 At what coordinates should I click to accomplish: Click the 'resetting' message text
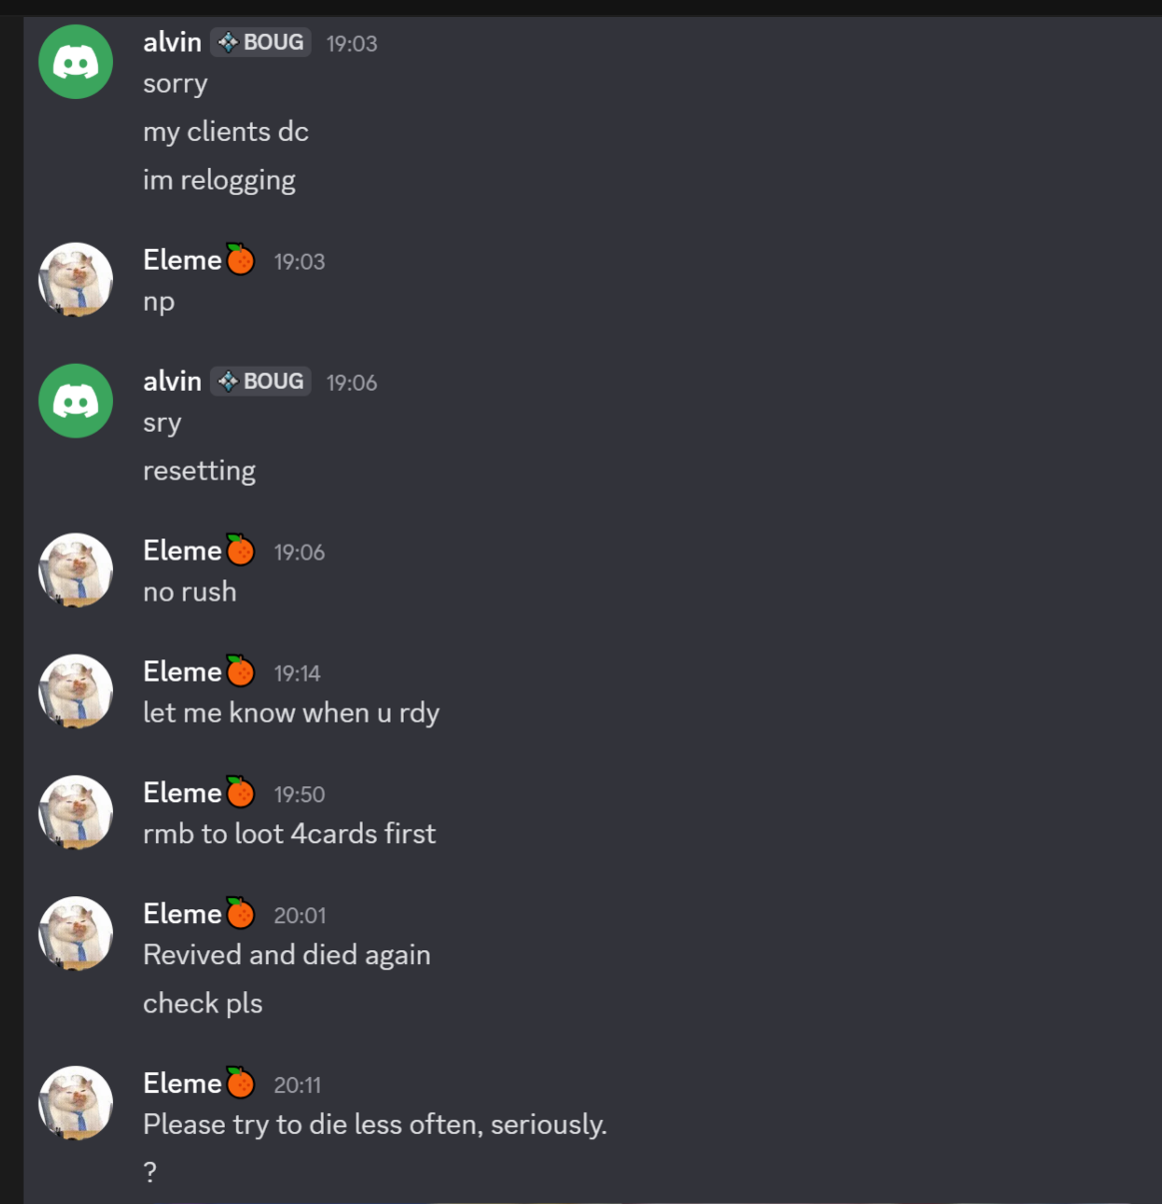click(199, 471)
